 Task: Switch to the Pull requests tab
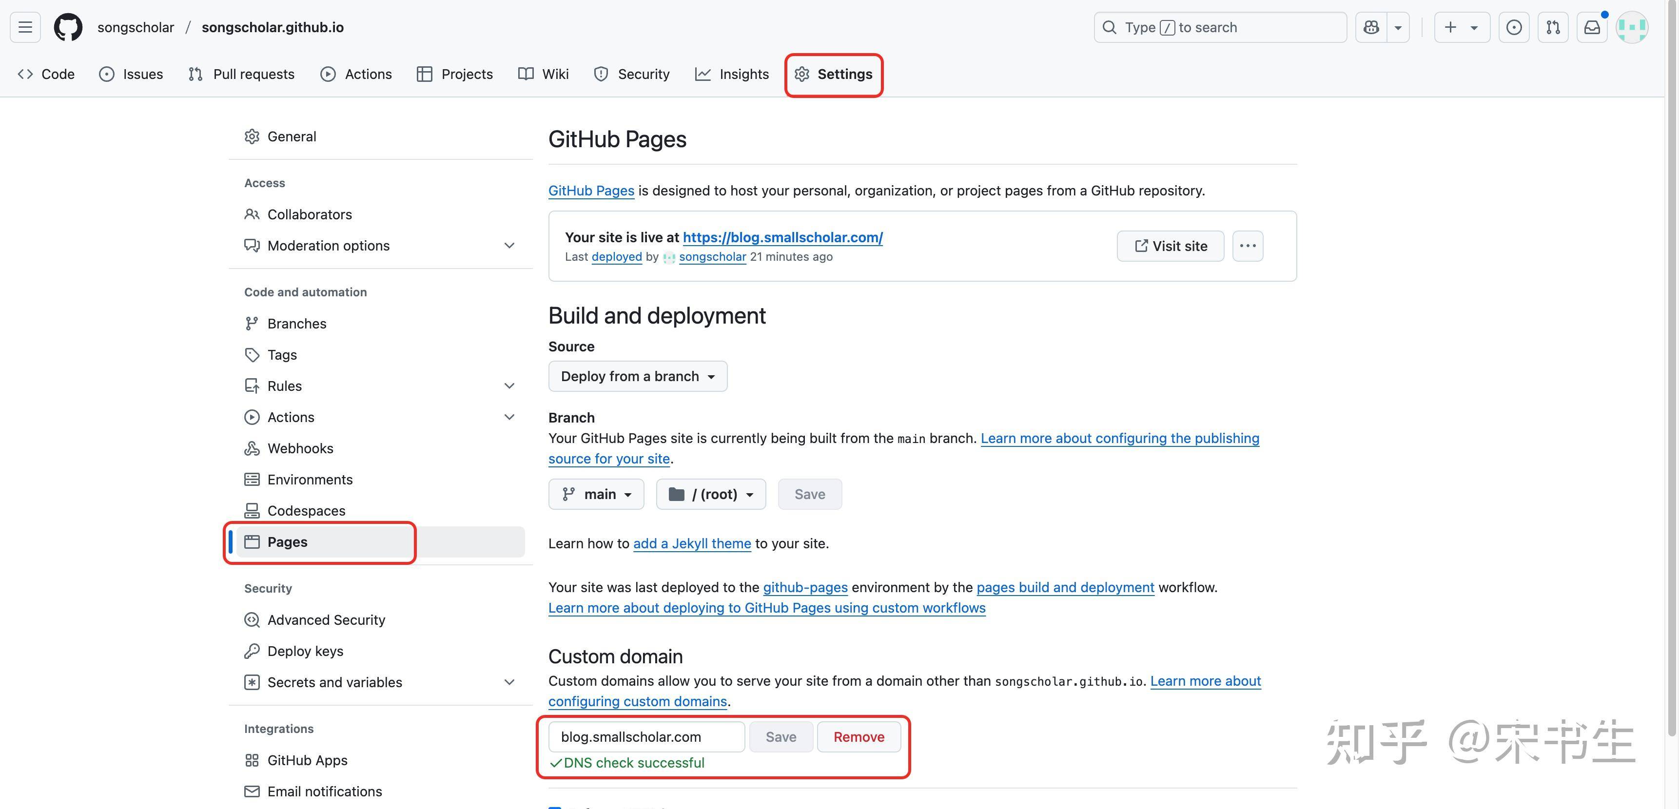coord(241,74)
